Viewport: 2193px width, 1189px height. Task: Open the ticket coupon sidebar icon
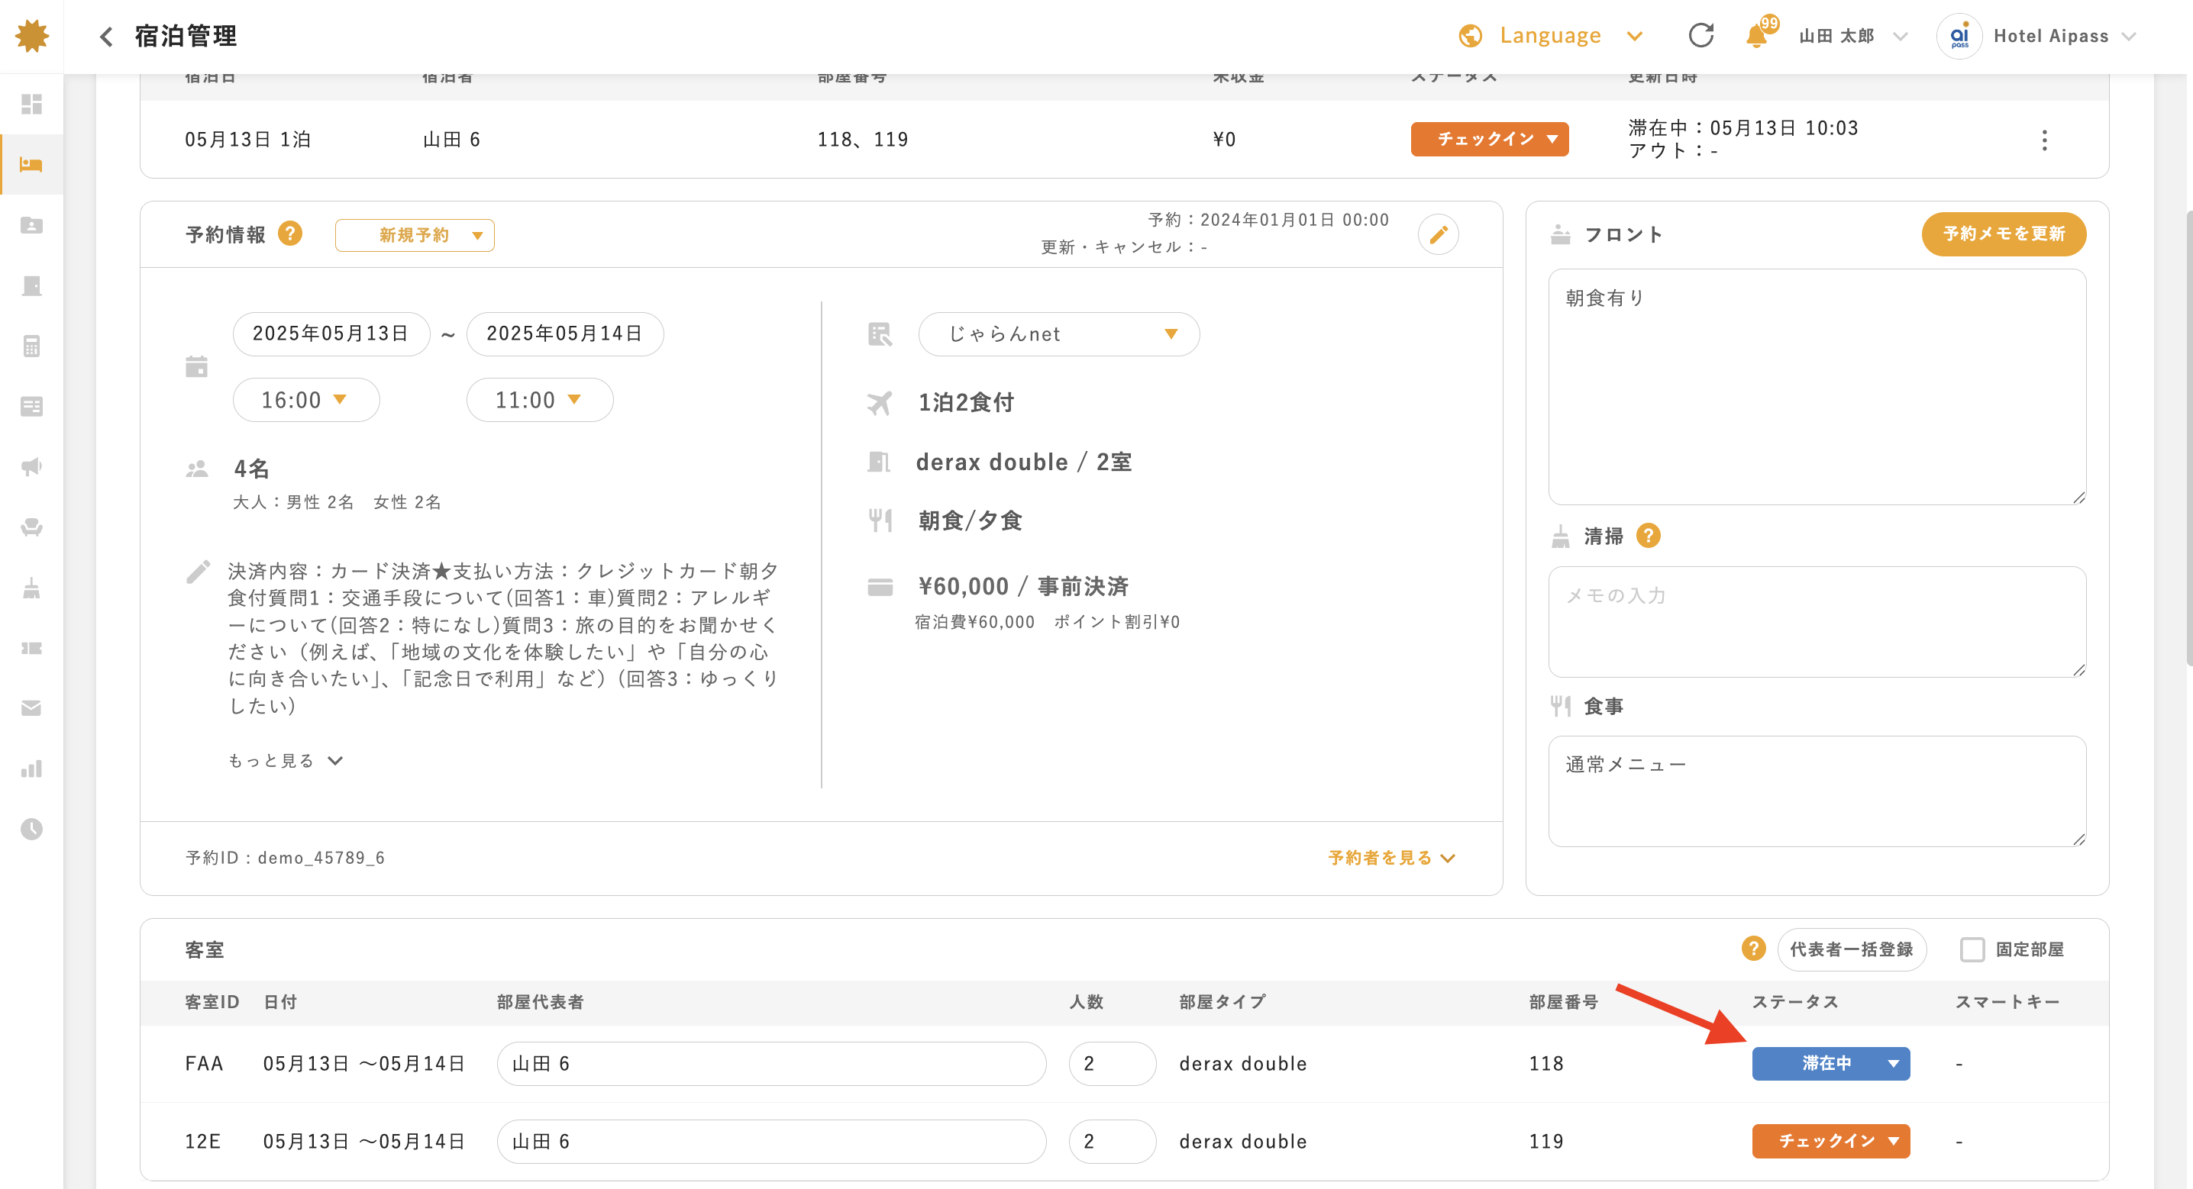click(31, 648)
